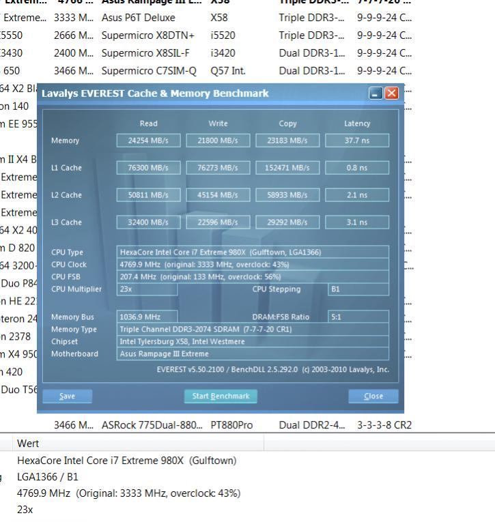Click 3-3-3-8 CR2 timing cell
This screenshot has width=495, height=522.
(x=384, y=425)
